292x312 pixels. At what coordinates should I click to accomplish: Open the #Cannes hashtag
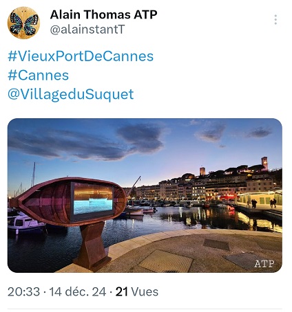pyautogui.click(x=39, y=75)
